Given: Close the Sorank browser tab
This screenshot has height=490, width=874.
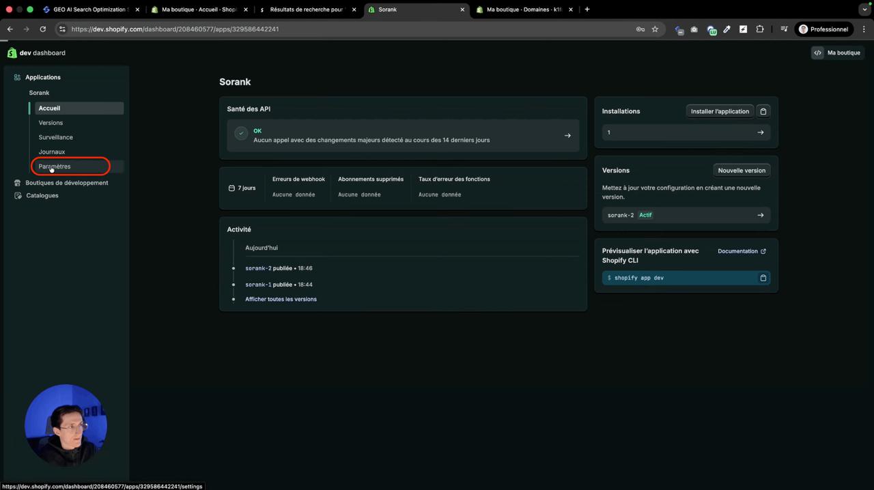Looking at the screenshot, I should (x=462, y=10).
